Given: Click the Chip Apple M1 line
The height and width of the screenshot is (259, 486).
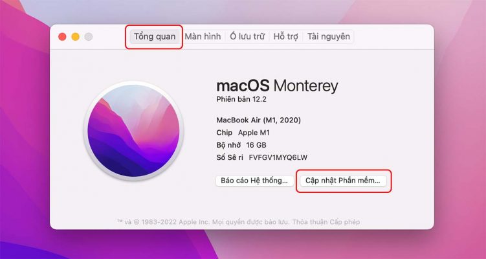Looking at the screenshot, I should (x=243, y=133).
